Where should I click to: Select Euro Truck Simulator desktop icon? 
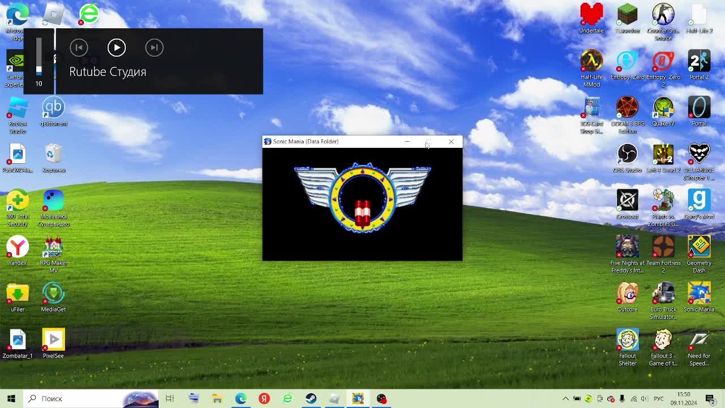click(663, 301)
